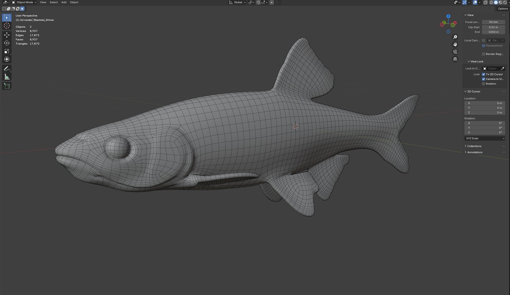Click the eyedropper in Lock to Object field
510x295 pixels.
503,69
